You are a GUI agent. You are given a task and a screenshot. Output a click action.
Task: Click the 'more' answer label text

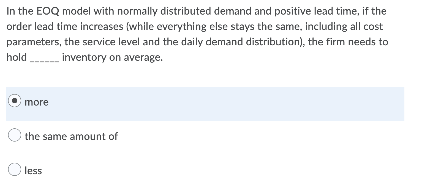[36, 102]
